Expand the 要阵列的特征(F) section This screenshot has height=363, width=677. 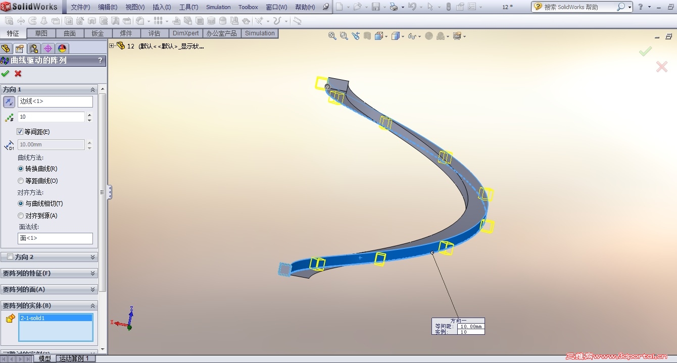pyautogui.click(x=49, y=273)
